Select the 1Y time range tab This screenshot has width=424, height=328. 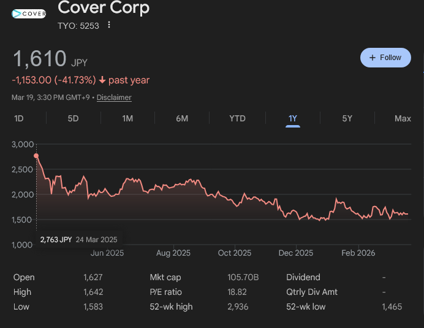293,118
